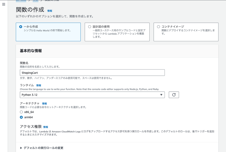Click the architecture hint 関数コードに必要な命令セット
The width and height of the screenshot is (226, 152).
53,107
